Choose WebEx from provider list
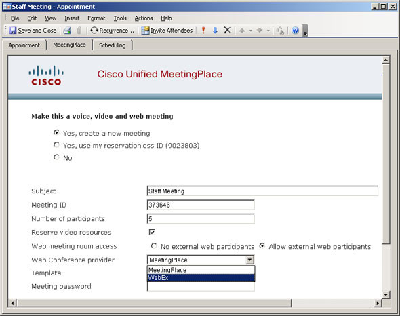 201,278
